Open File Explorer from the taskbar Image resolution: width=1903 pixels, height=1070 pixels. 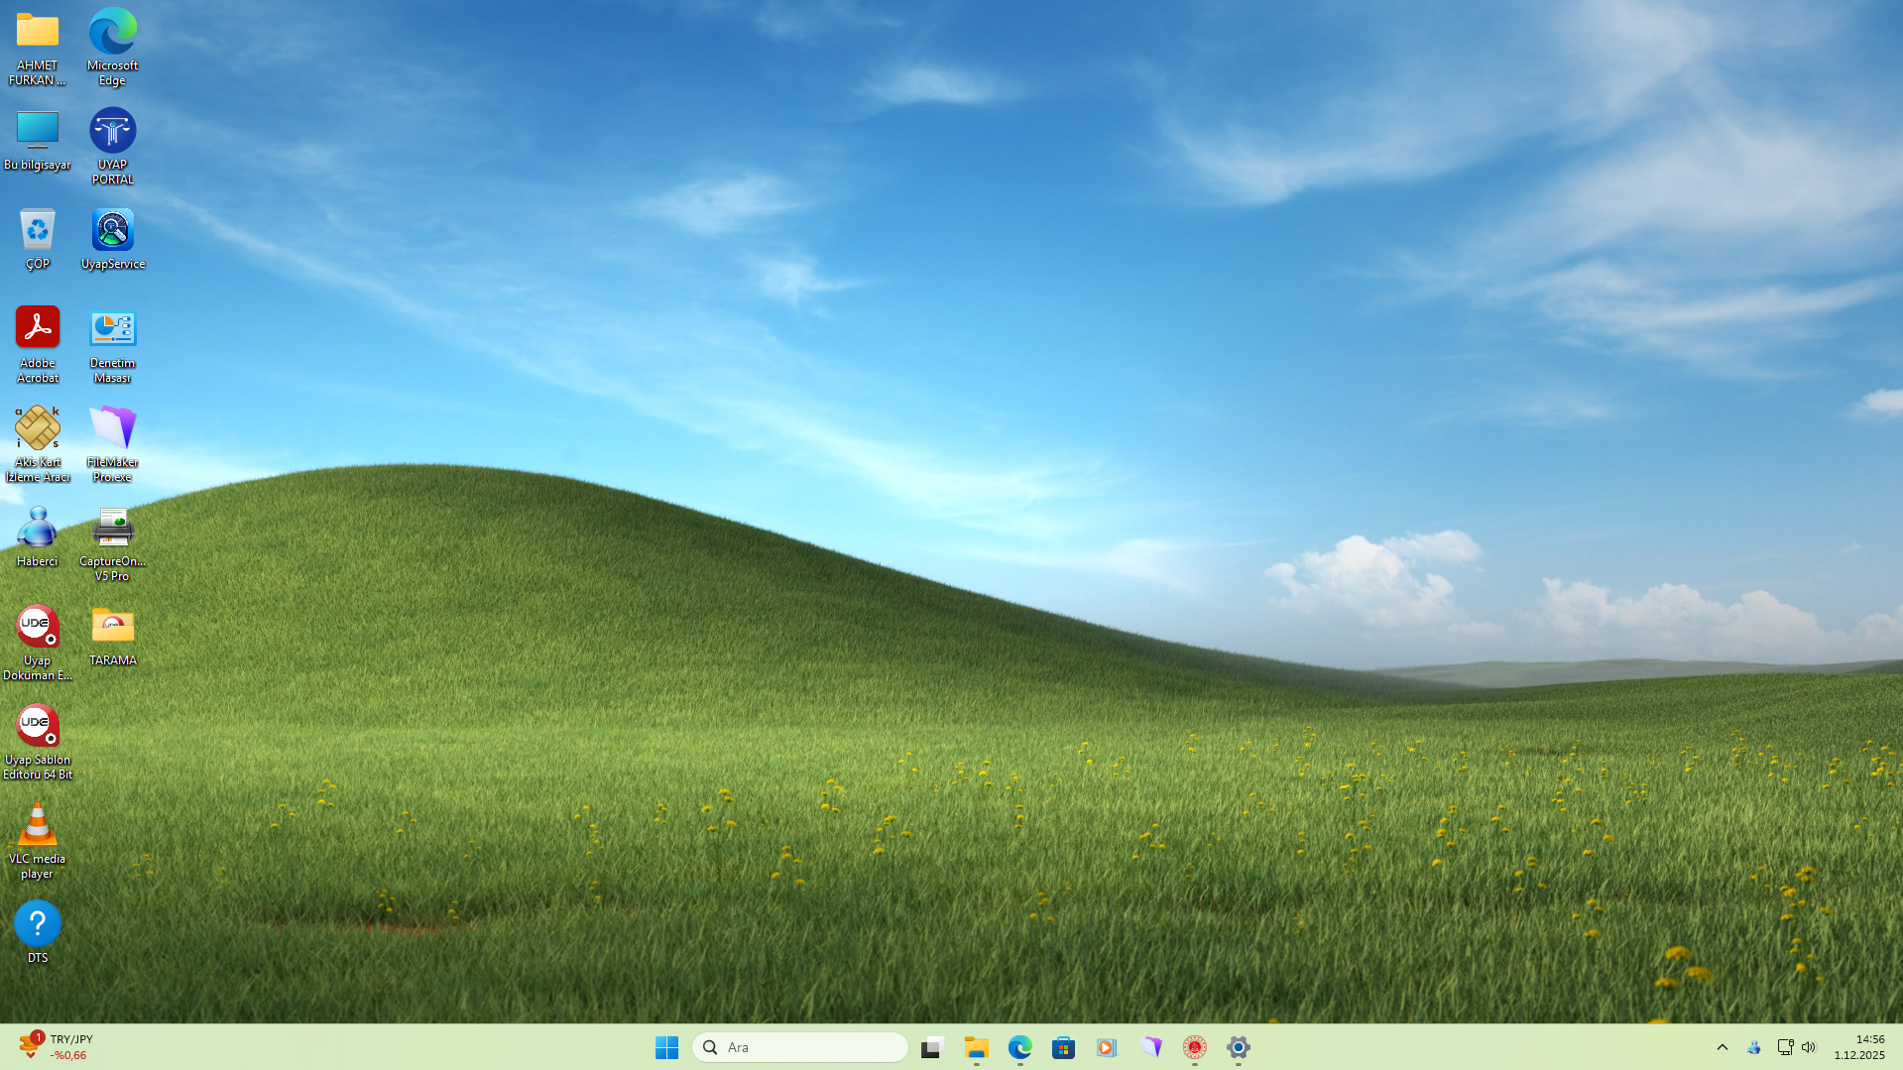(976, 1047)
